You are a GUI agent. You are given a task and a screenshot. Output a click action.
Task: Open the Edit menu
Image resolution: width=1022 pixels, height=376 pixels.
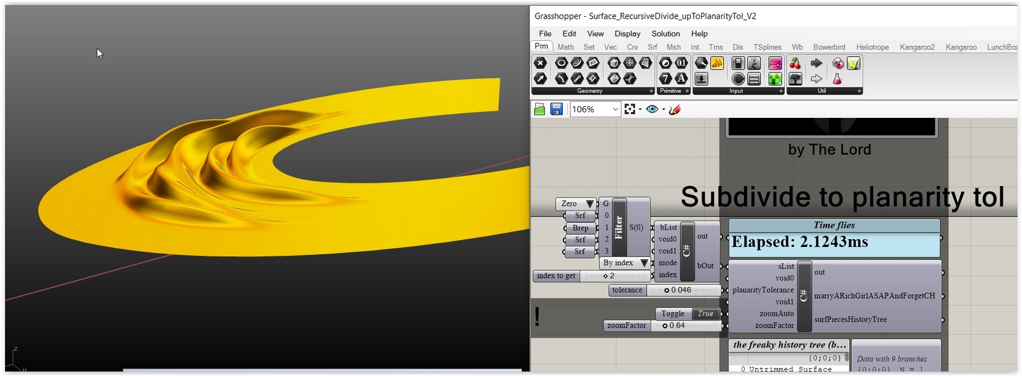569,34
